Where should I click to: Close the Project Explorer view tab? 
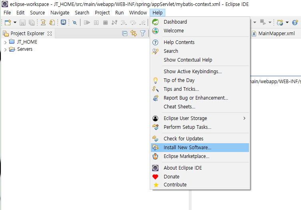click(50, 34)
